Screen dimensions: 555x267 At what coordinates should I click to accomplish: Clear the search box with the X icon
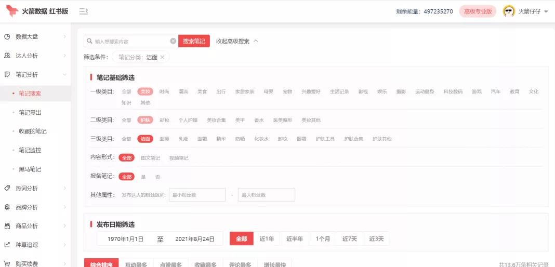point(173,41)
